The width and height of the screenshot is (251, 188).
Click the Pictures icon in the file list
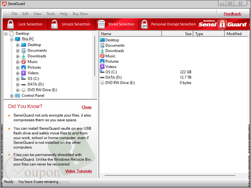102,61
